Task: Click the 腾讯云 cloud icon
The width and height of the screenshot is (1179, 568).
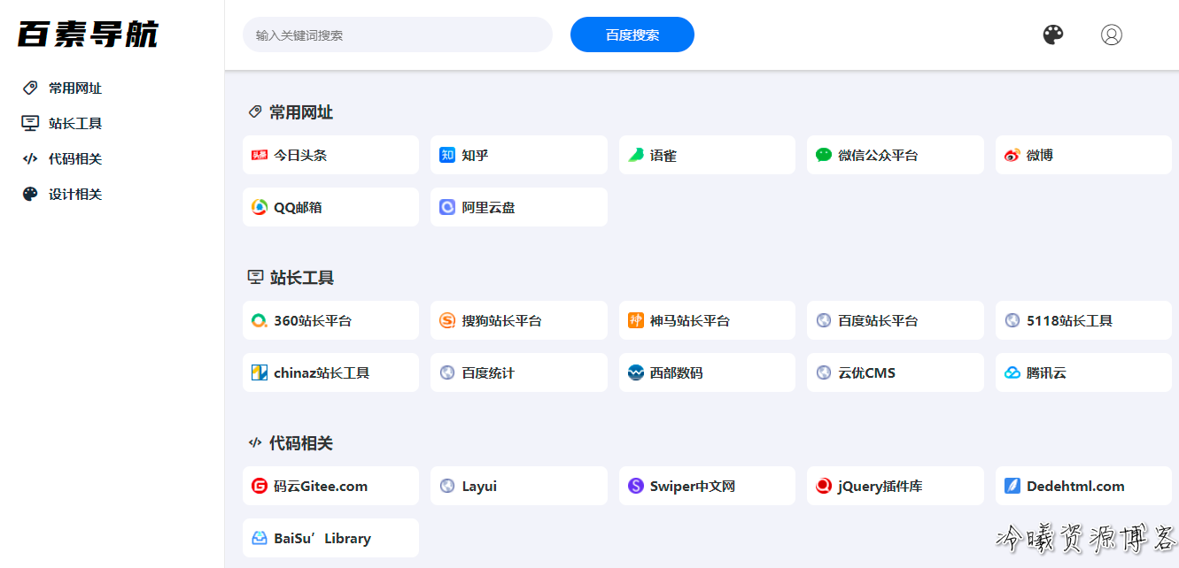Action: 1012,372
